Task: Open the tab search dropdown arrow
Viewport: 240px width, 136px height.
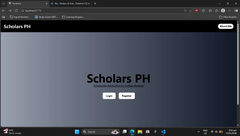Action: [4, 4]
